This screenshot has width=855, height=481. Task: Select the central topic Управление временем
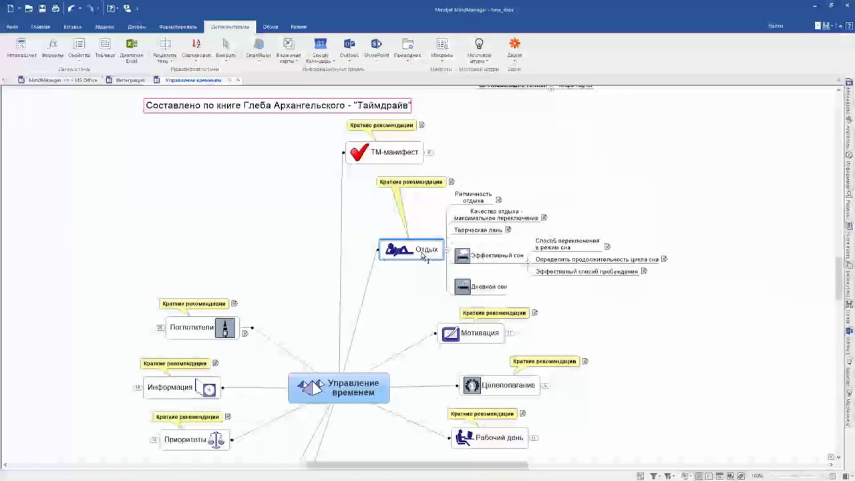pyautogui.click(x=339, y=388)
